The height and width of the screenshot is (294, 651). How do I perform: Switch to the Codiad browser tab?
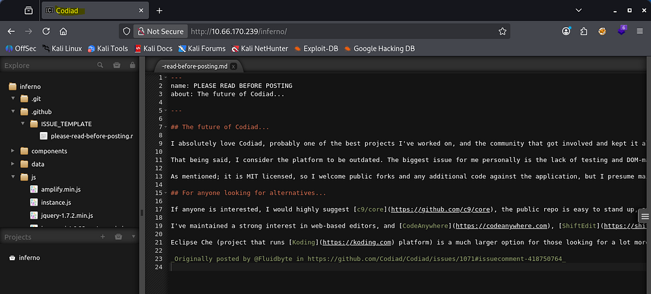tap(91, 10)
